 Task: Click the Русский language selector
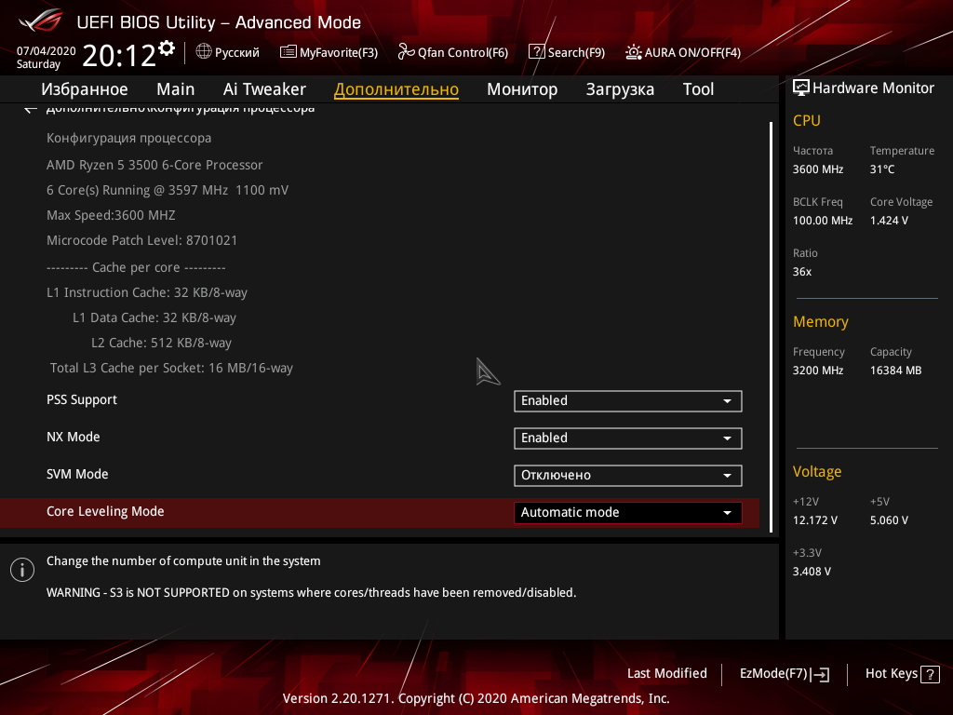coord(227,52)
